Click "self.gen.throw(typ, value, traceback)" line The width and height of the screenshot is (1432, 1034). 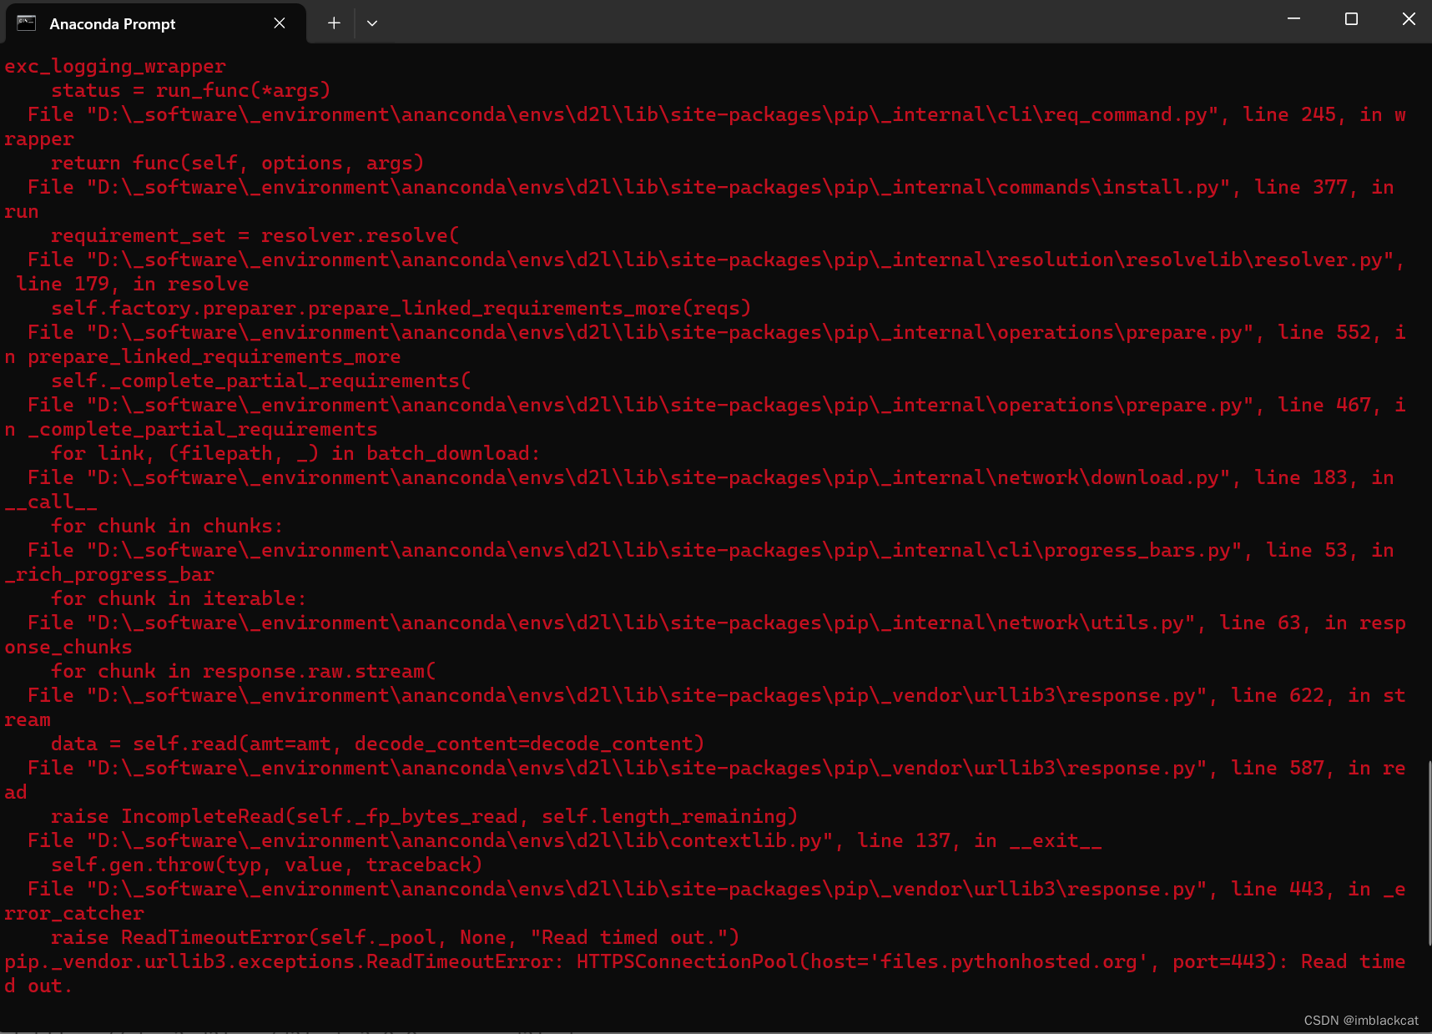267,865
